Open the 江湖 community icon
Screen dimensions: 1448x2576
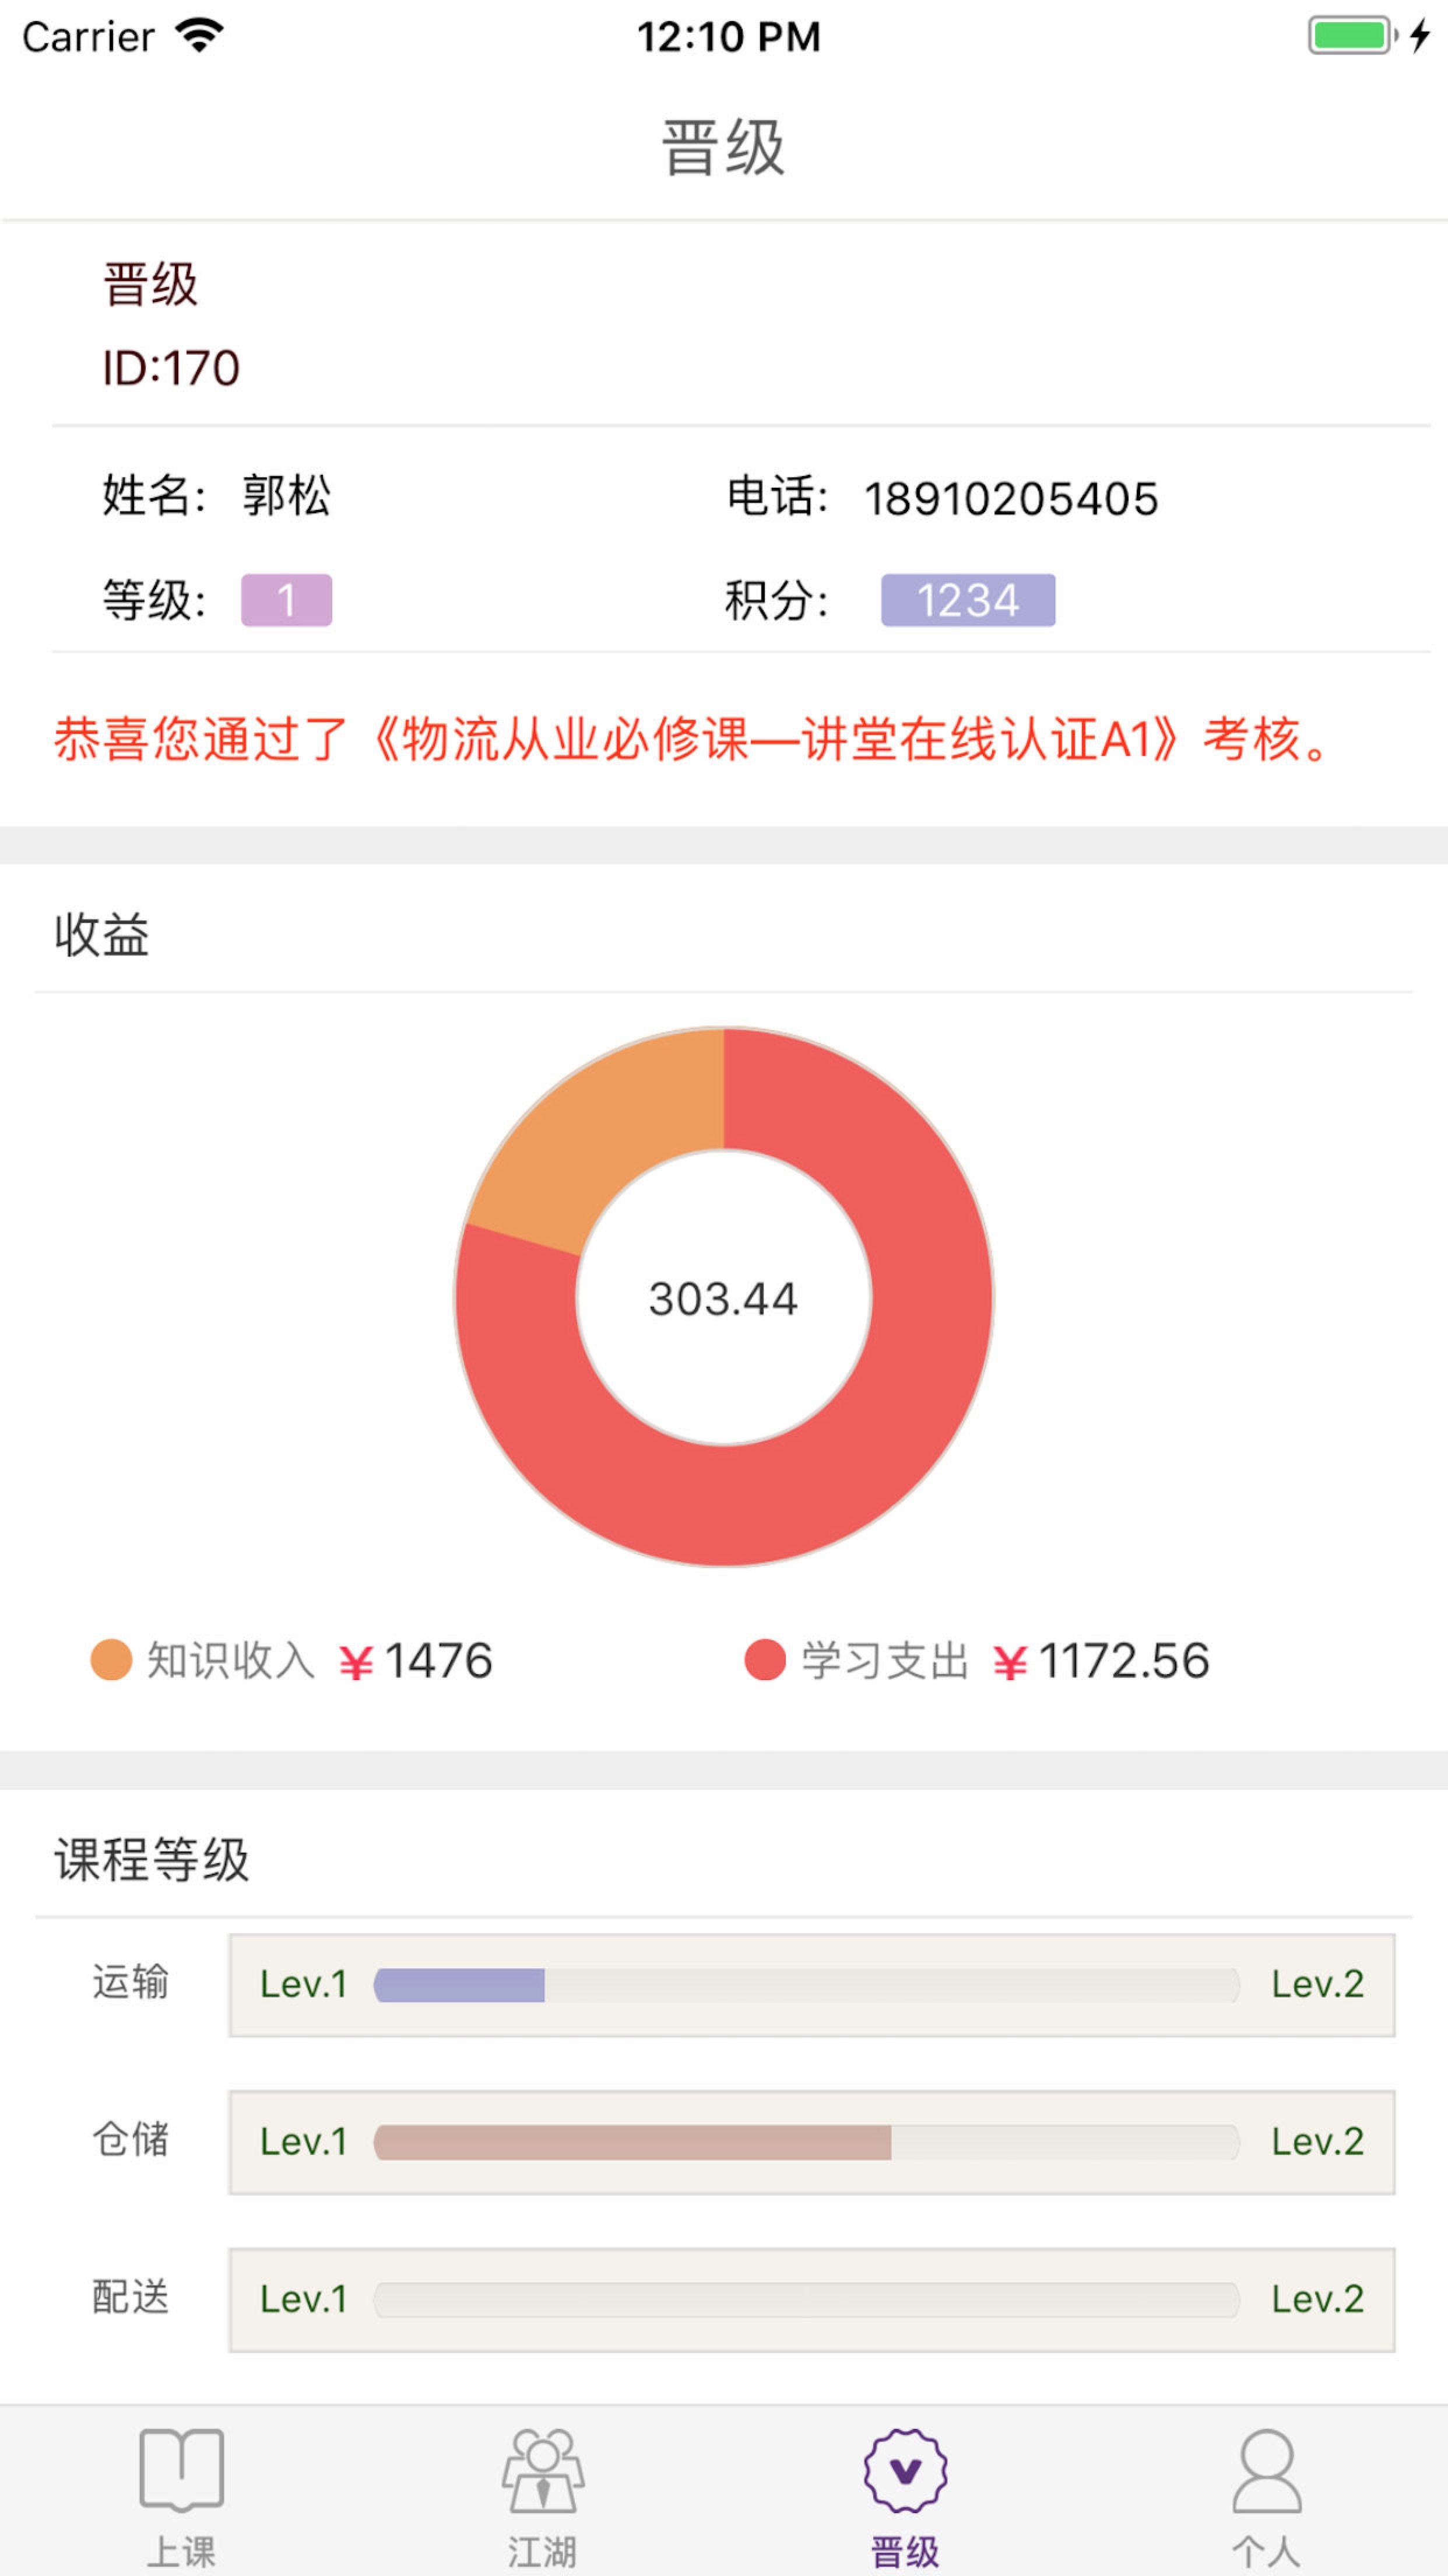coord(543,2470)
